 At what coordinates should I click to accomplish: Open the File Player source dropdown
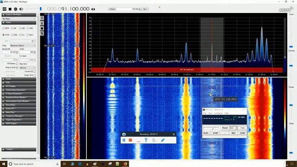[19, 19]
